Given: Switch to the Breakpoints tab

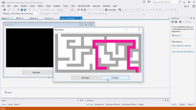Looking at the screenshot, I should coord(99,105).
